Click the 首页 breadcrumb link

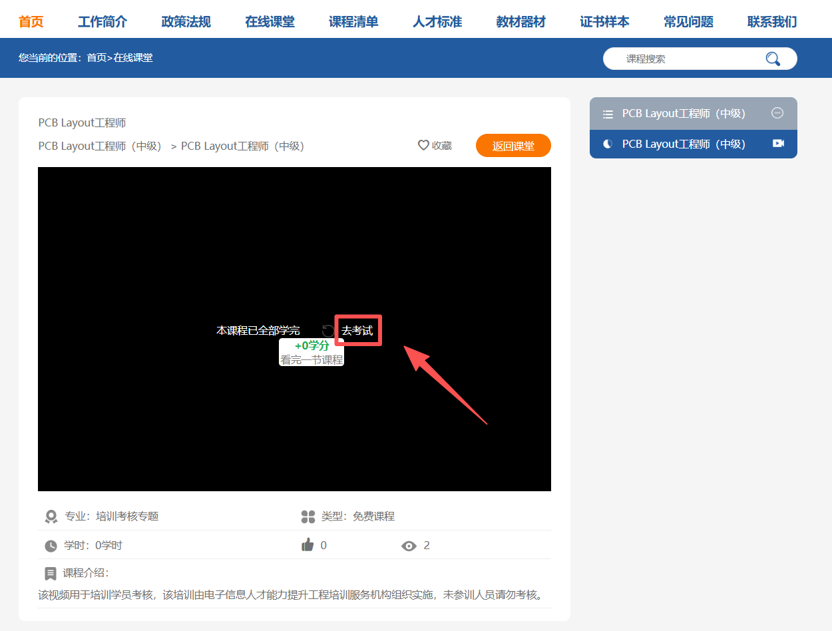pos(97,58)
